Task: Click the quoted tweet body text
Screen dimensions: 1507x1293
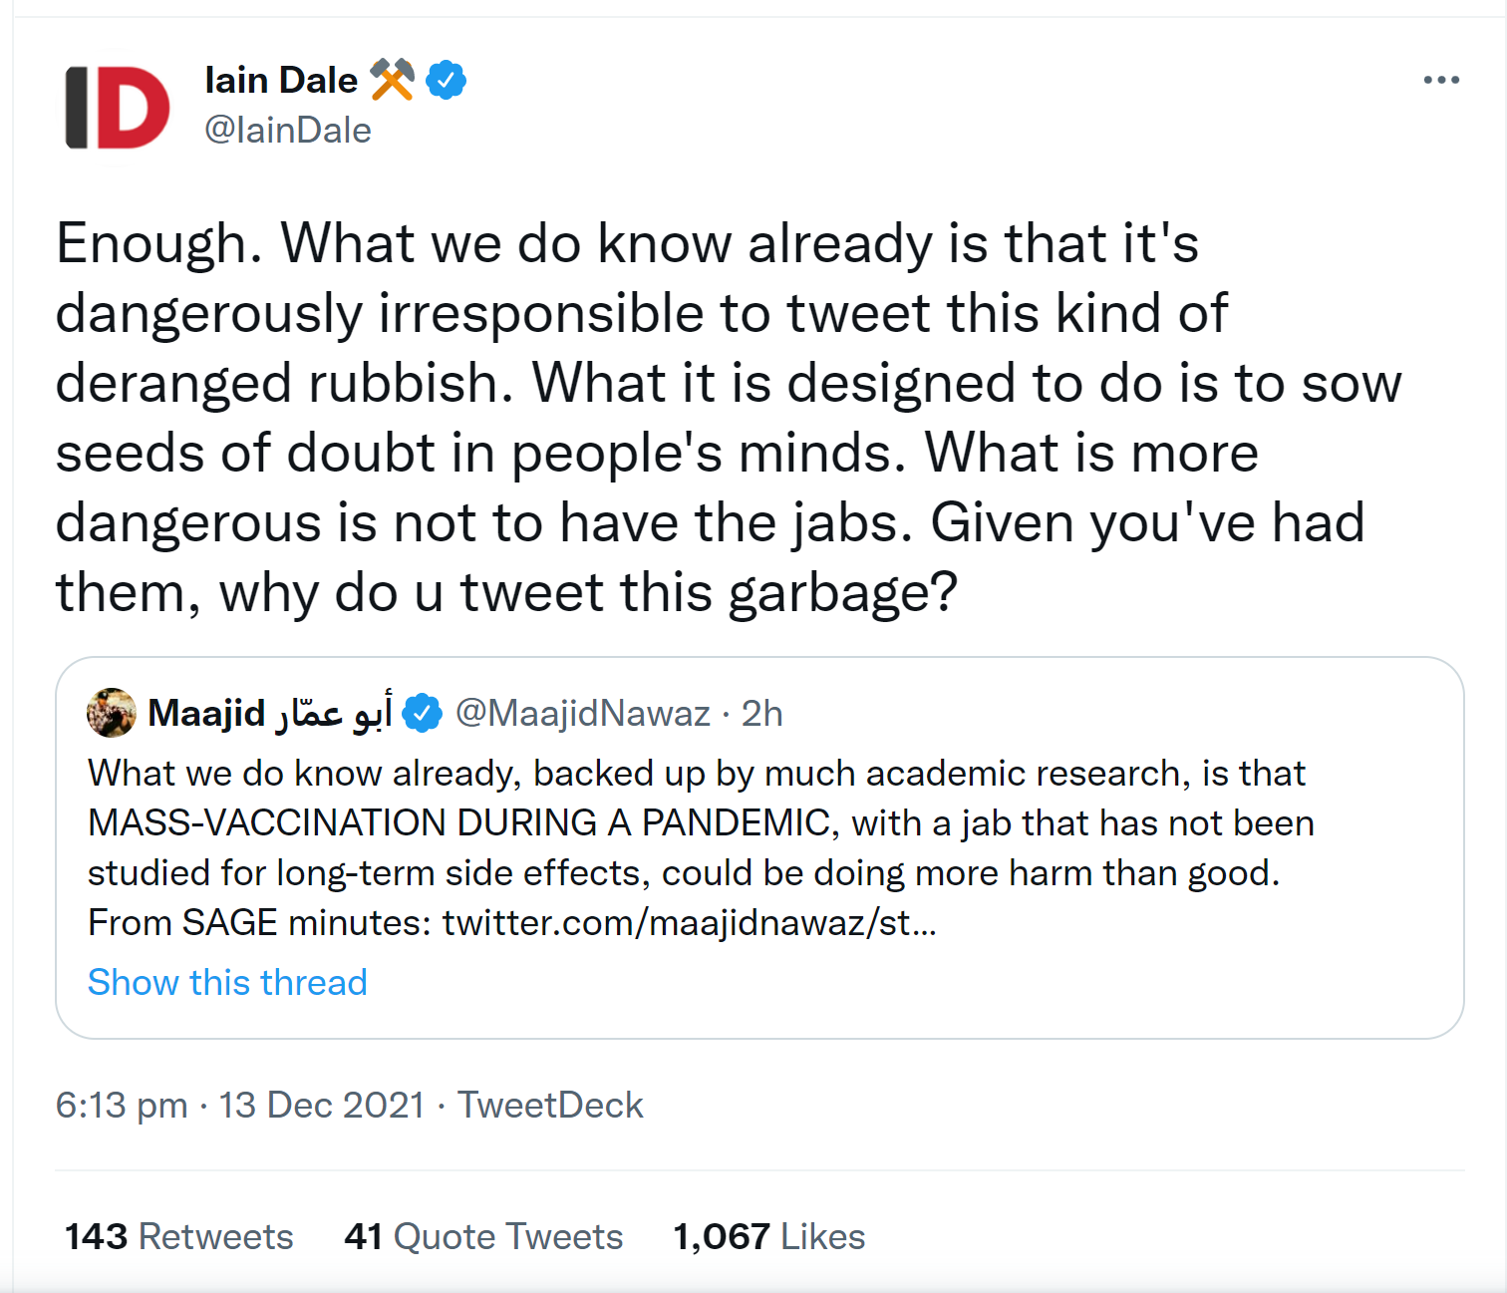Action: coord(698,823)
